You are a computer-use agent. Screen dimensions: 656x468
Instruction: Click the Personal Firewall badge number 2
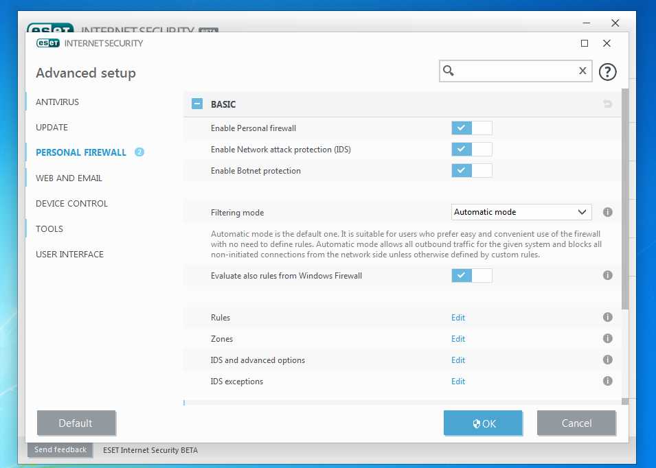(139, 152)
